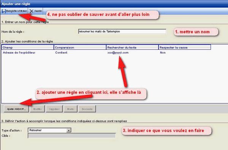This screenshot has height=150, width=228.
Task: Sort by the Champ column header
Action: tap(28, 47)
